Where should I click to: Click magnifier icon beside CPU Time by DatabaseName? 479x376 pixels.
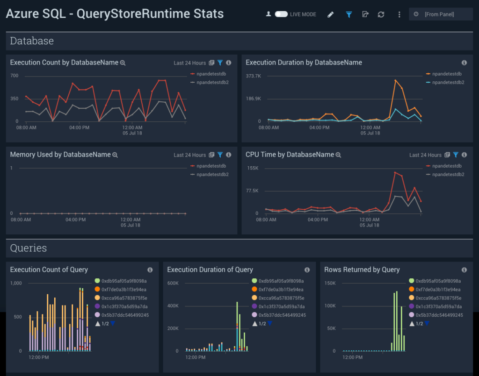pos(338,155)
